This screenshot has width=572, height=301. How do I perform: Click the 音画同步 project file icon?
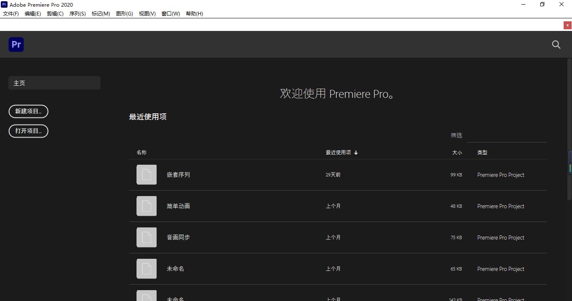[x=147, y=237]
